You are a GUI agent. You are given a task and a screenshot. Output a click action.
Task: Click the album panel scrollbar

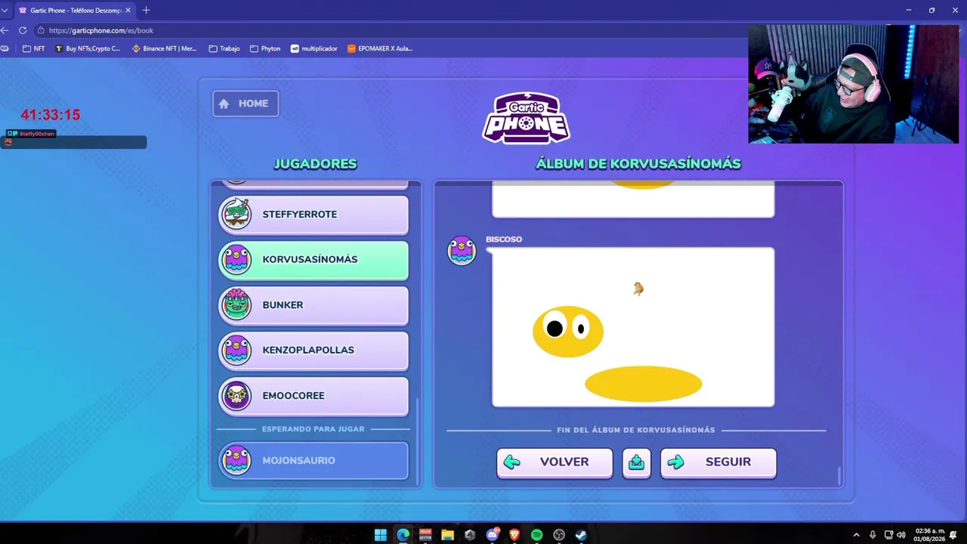[839, 477]
